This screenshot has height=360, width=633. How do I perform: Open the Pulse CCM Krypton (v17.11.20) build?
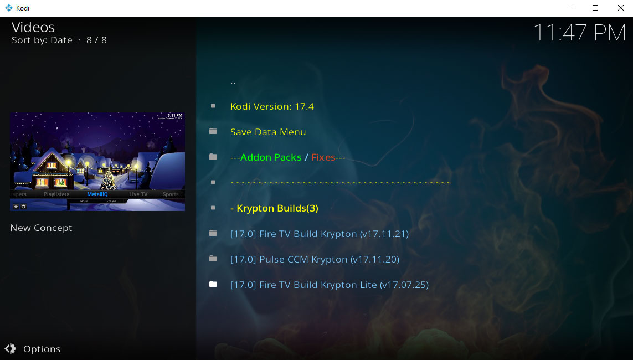315,259
